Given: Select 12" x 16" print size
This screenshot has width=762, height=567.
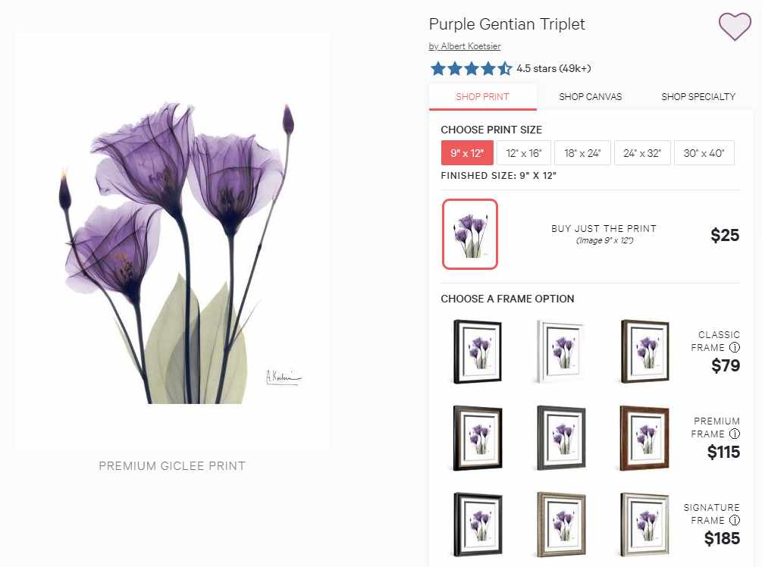Looking at the screenshot, I should pyautogui.click(x=524, y=153).
